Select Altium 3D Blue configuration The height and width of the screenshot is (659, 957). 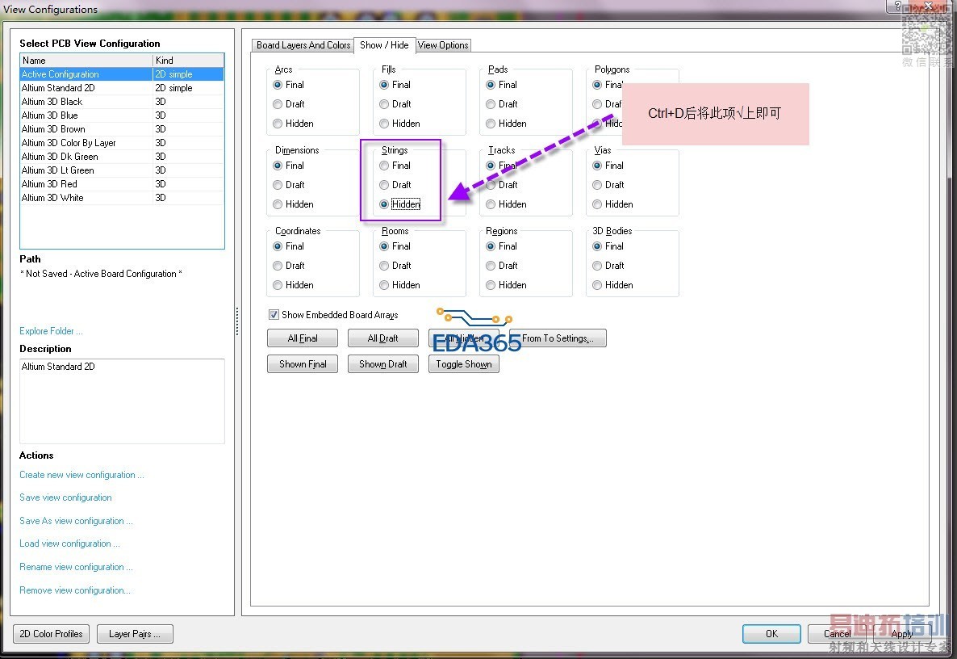click(122, 115)
